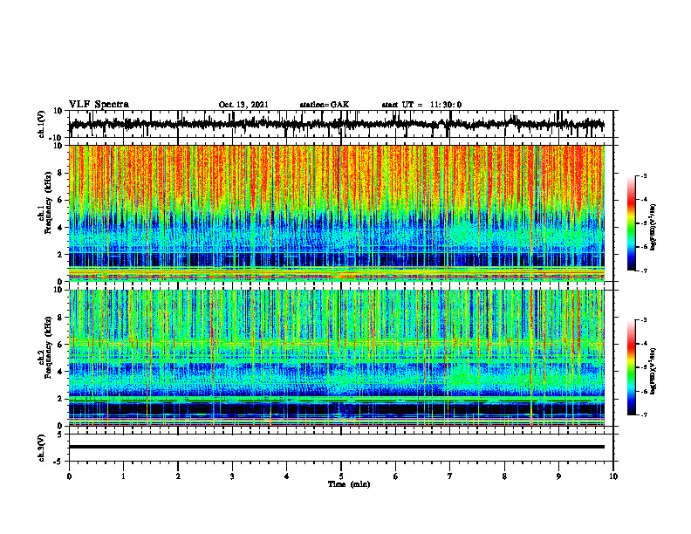
Task: Click time axis tick label "7"
Action: click(450, 476)
